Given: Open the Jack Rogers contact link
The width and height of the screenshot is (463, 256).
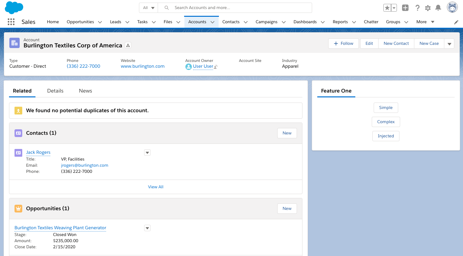Looking at the screenshot, I should 38,153.
